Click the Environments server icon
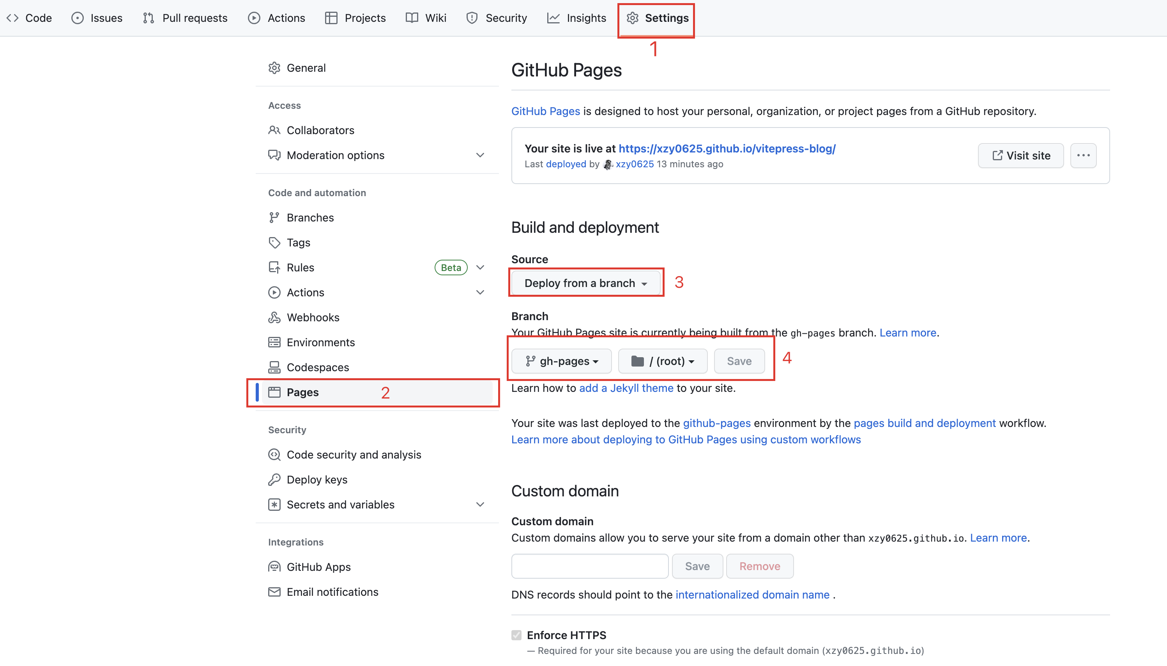Image resolution: width=1167 pixels, height=666 pixels. click(274, 342)
